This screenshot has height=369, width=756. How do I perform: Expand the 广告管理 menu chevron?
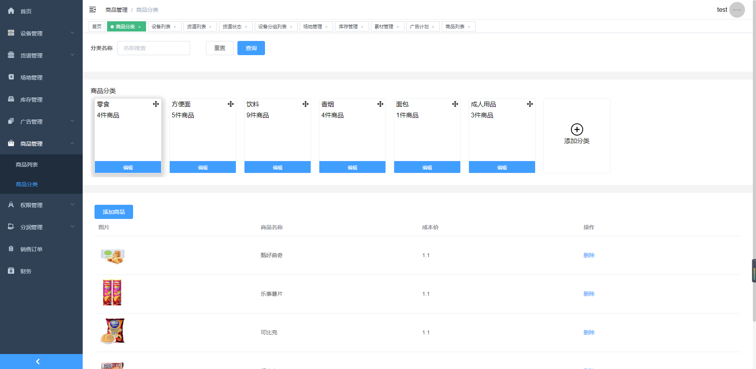pos(72,121)
